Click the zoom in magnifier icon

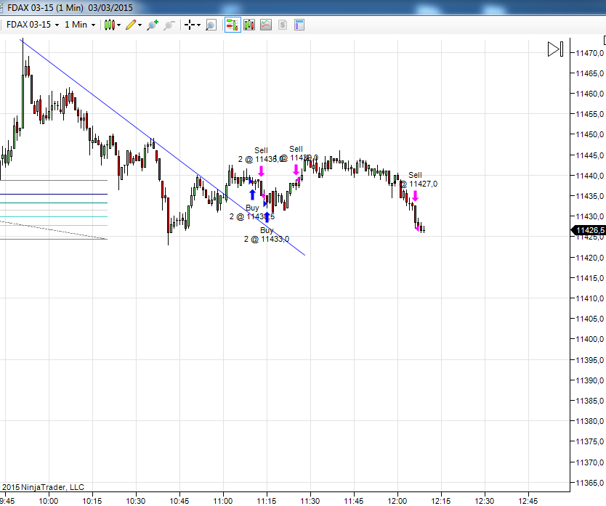pyautogui.click(x=153, y=25)
